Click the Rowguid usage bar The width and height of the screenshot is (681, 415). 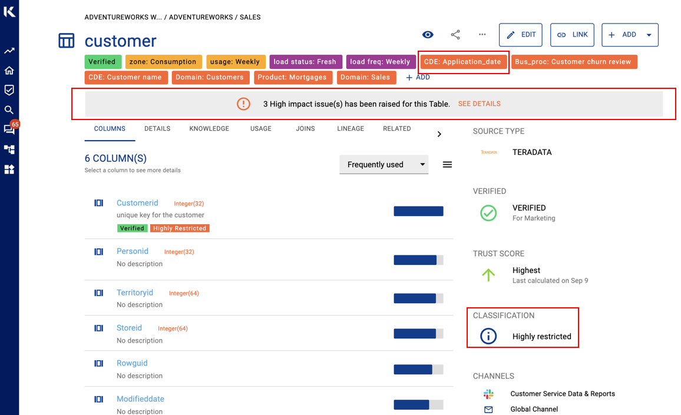click(x=419, y=370)
